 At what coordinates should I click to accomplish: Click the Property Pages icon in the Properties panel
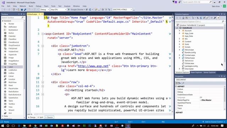pyautogui.click(x=183, y=83)
